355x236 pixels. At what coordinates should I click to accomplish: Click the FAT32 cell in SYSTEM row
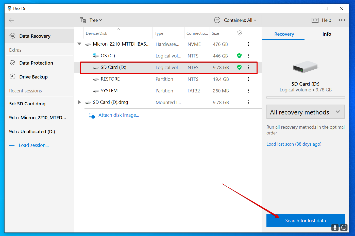pos(194,91)
